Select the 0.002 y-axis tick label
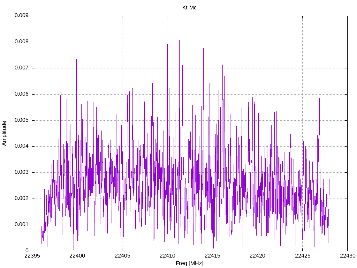Screen dimensions: 357x268 pyautogui.click(x=22, y=198)
